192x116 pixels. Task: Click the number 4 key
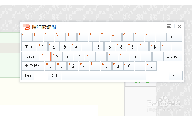[x=72, y=37]
